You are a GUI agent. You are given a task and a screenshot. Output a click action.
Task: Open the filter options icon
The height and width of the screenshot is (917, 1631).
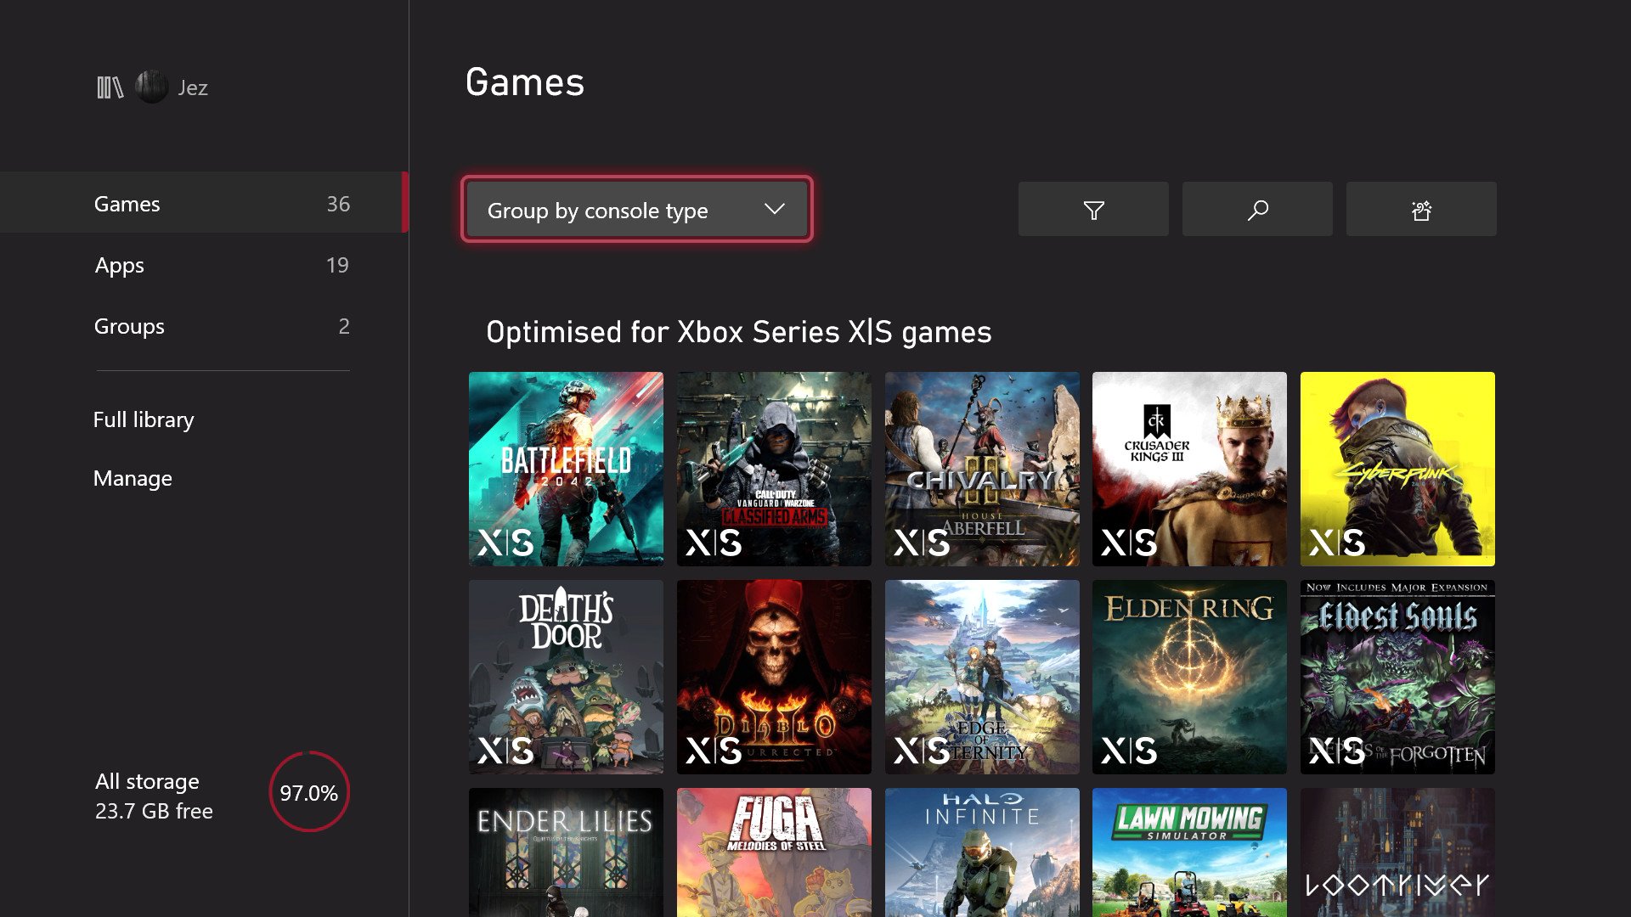coord(1092,210)
